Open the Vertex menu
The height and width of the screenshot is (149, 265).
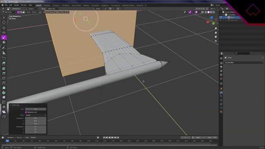click(51, 12)
